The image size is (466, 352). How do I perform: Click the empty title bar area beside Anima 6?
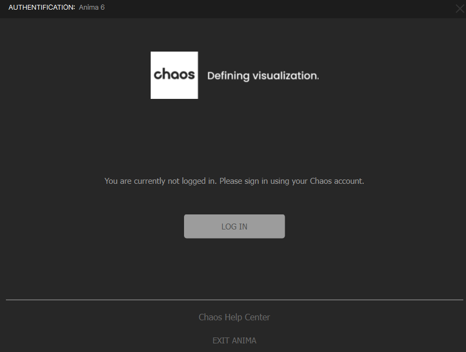(x=269, y=8)
